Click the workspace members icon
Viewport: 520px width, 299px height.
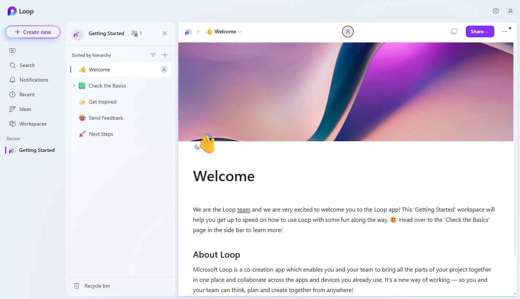tap(136, 33)
